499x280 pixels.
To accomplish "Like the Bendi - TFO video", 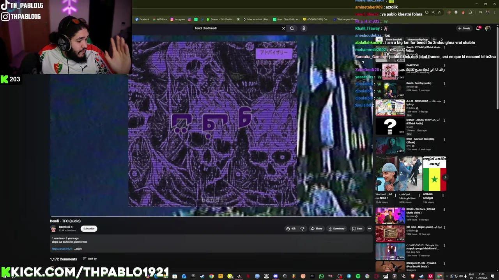I will (291, 229).
